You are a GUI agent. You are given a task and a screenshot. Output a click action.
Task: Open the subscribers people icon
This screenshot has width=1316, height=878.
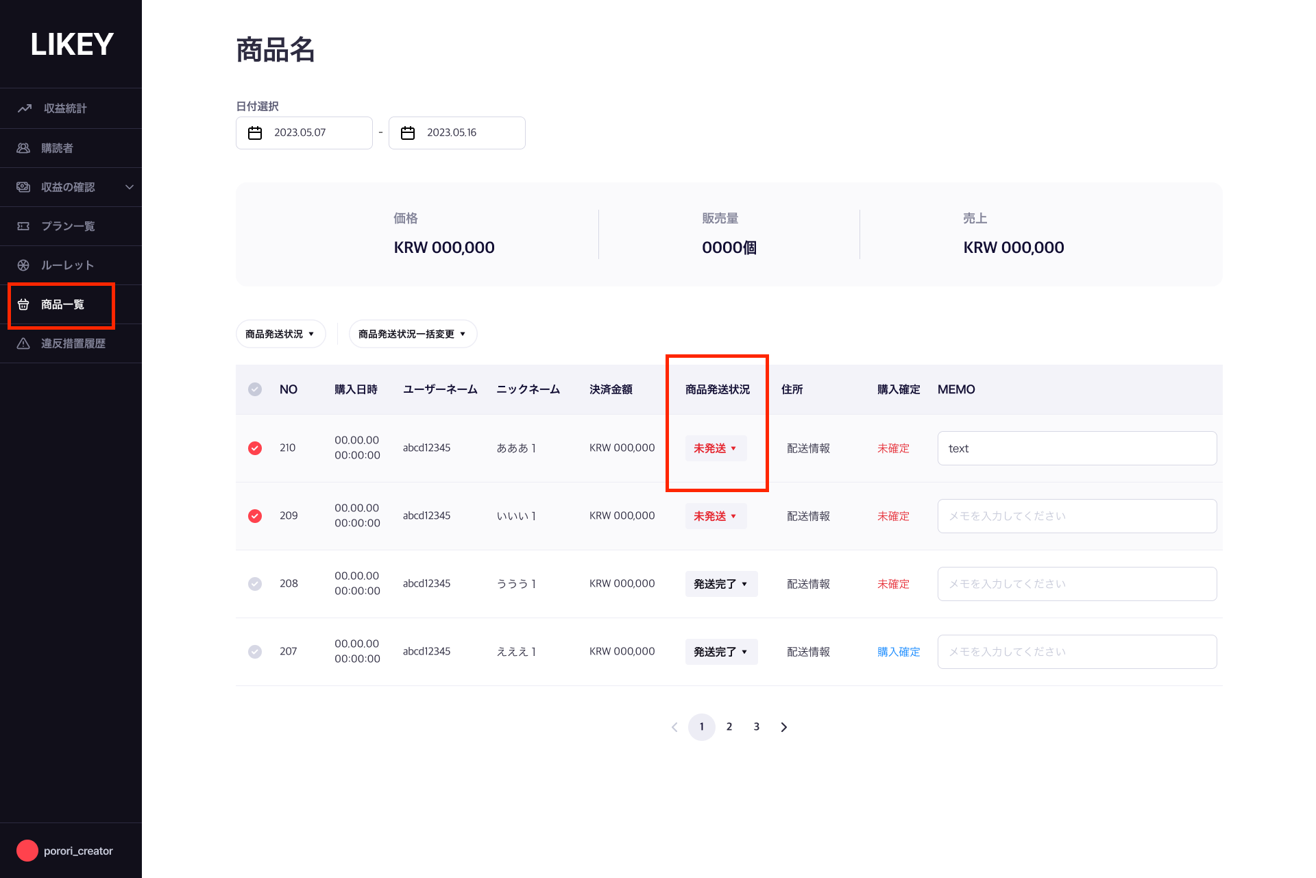pyautogui.click(x=23, y=148)
